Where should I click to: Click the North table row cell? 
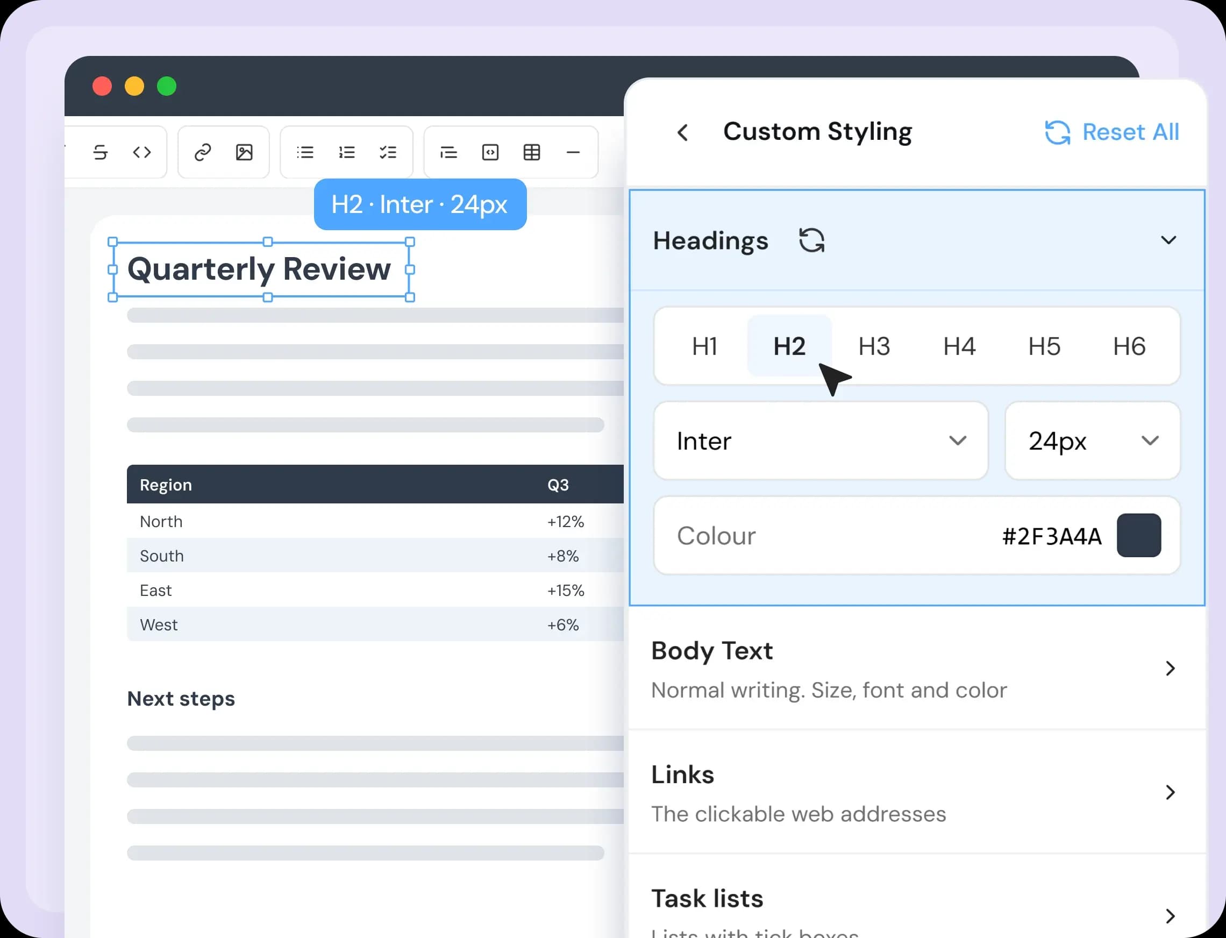coord(161,522)
